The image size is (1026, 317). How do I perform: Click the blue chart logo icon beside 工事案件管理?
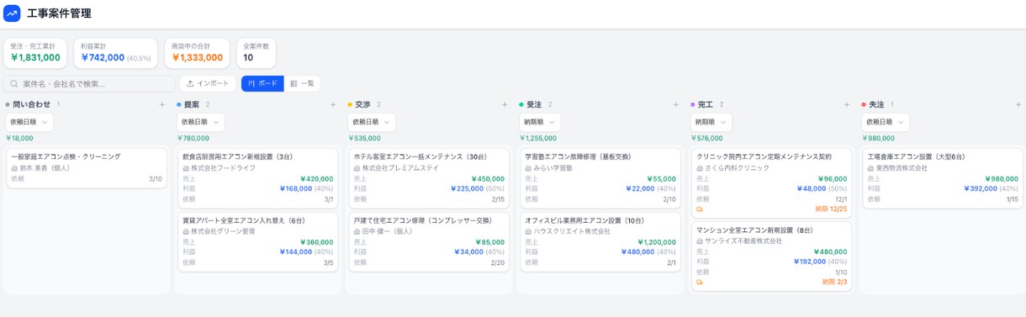(x=12, y=13)
